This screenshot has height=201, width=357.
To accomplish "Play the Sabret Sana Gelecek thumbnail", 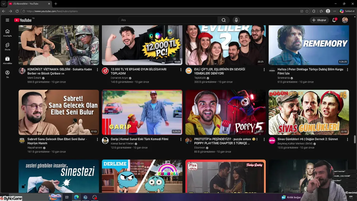I will [x=59, y=112].
